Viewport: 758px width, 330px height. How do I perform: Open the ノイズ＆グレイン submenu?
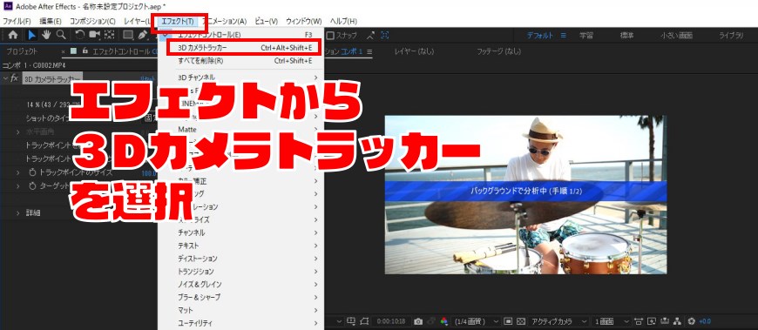pos(240,285)
